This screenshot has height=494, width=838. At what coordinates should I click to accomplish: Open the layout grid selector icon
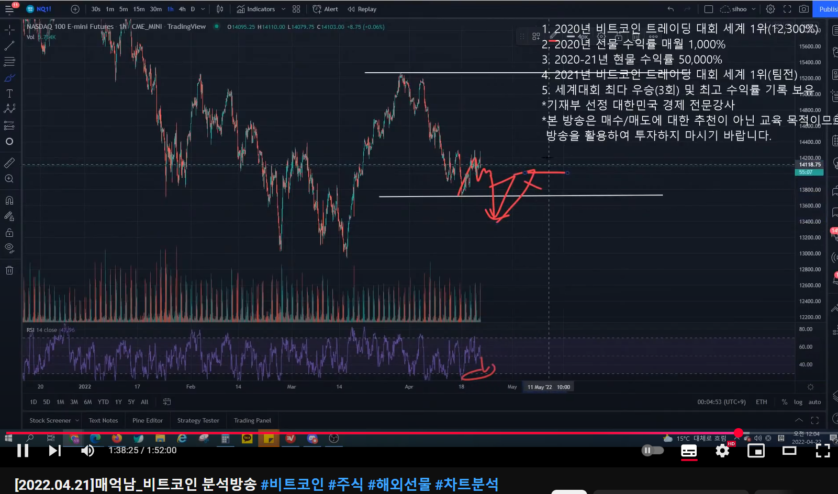pyautogui.click(x=296, y=9)
